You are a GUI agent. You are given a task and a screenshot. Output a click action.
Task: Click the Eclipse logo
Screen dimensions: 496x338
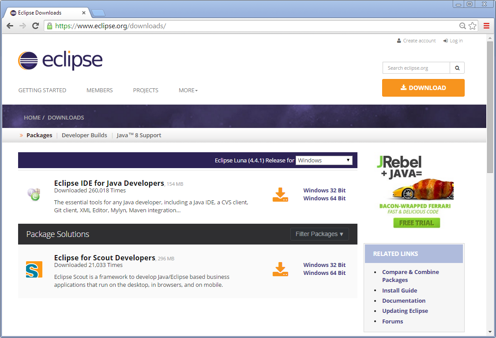(x=60, y=60)
